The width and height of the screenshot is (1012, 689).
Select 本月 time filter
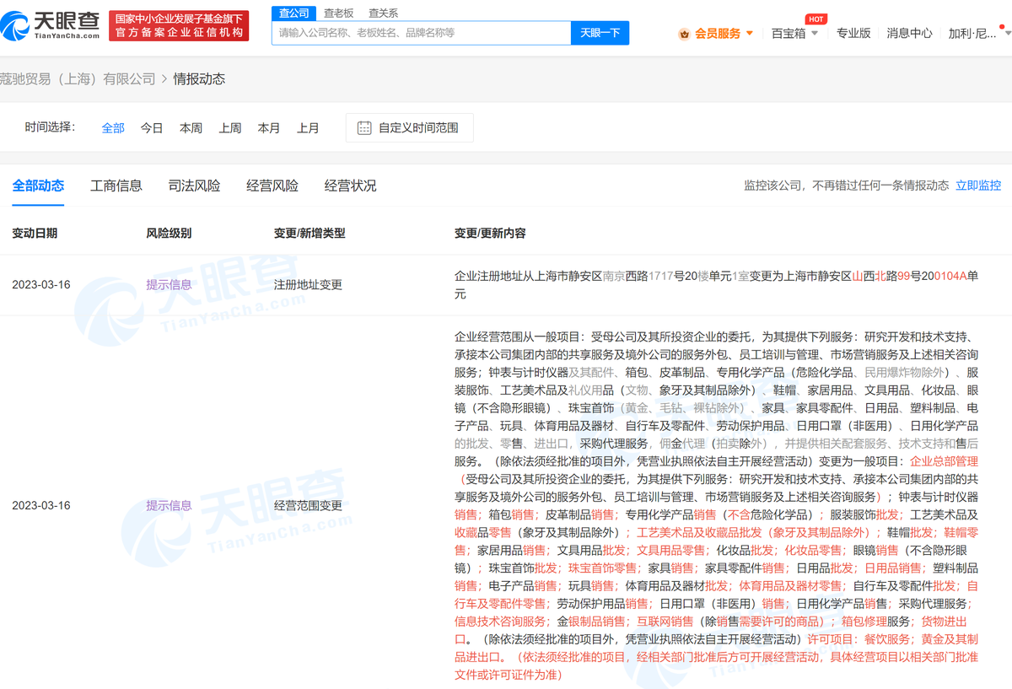click(x=269, y=128)
